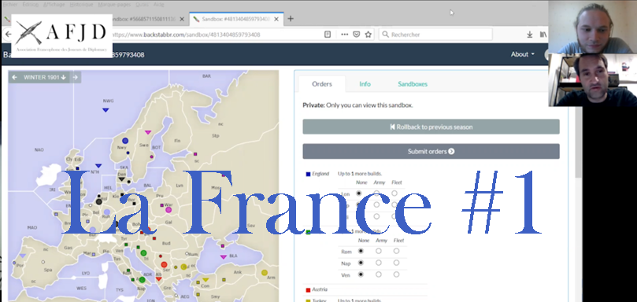Open the Aide menu
The width and height of the screenshot is (637, 302).
tap(159, 5)
